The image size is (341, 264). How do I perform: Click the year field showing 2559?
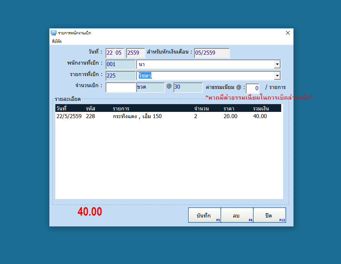pos(135,53)
